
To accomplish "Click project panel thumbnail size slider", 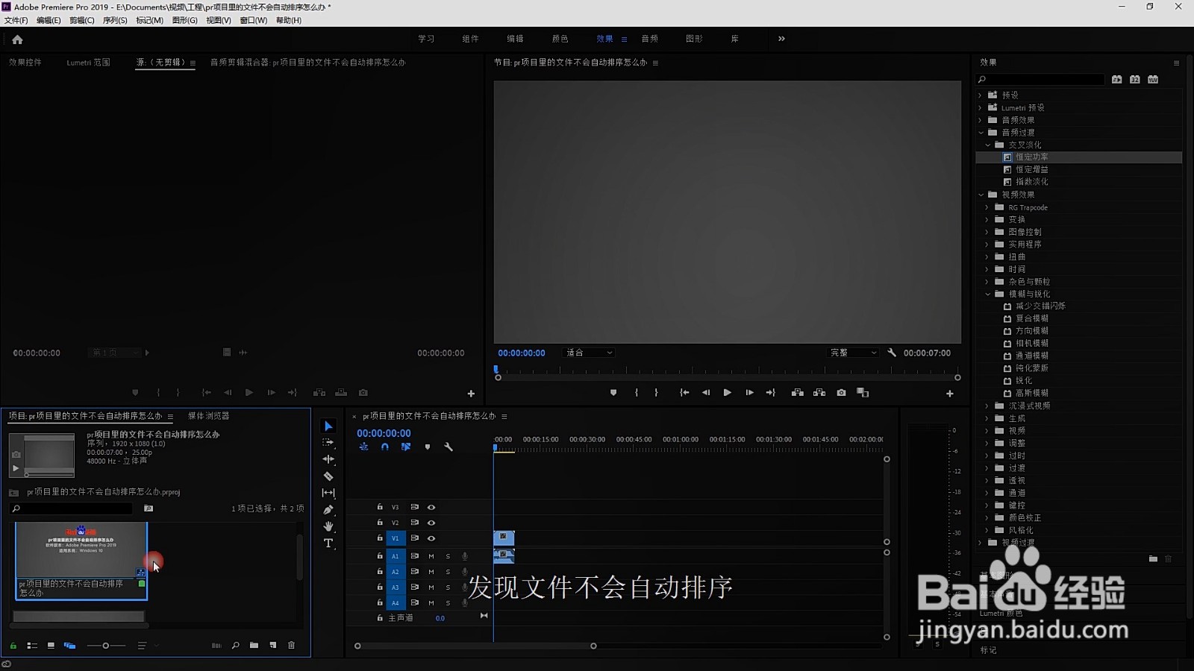I will pyautogui.click(x=106, y=646).
